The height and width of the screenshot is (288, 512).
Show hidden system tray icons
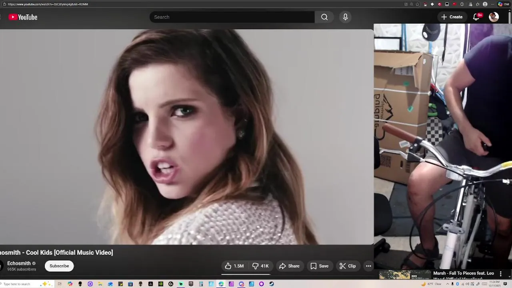(x=448, y=284)
